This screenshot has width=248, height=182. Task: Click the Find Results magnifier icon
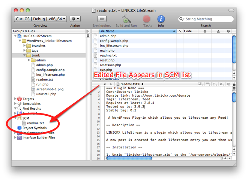(x=20, y=109)
